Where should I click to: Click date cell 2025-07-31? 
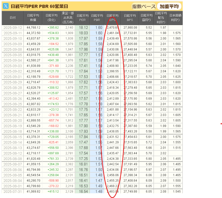12,192
